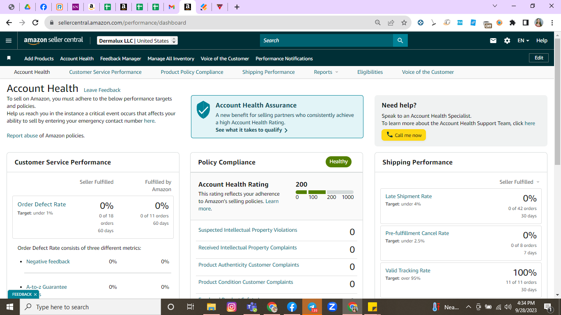Open Microsoft Teams from the taskbar
561x315 pixels.
(x=252, y=307)
